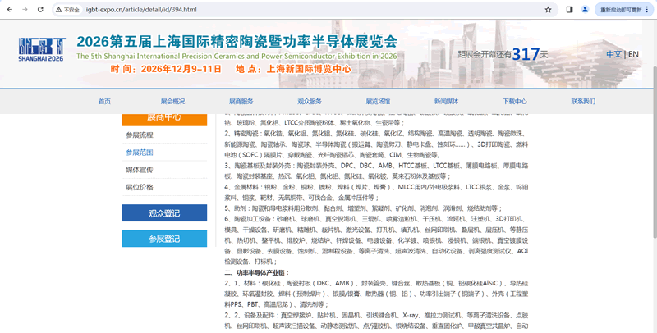
Task: Switch language to EN
Action: [x=633, y=54]
